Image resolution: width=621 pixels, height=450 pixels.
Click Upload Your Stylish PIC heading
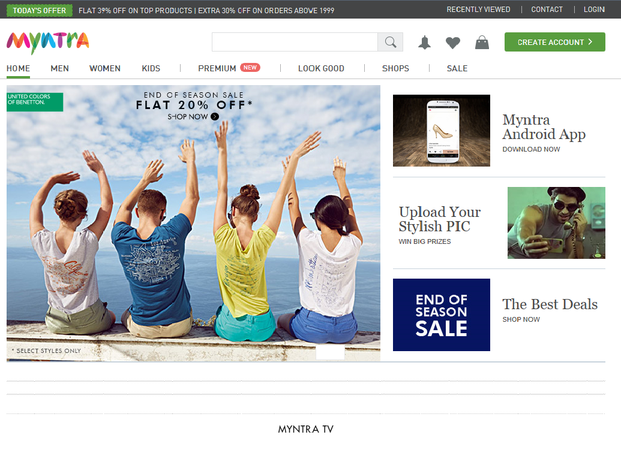[440, 219]
